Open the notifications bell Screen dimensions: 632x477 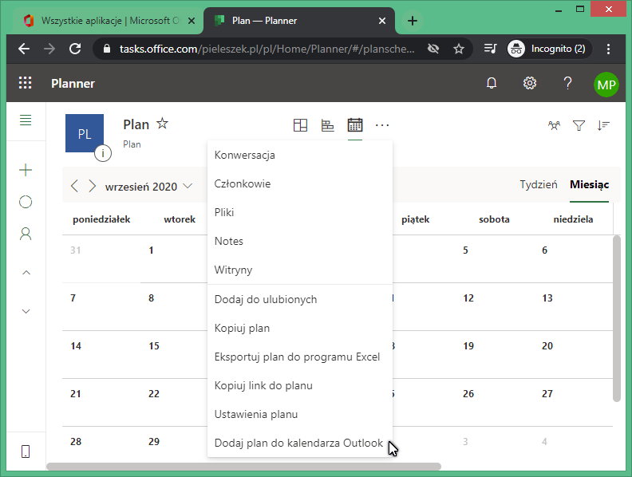pyautogui.click(x=492, y=83)
